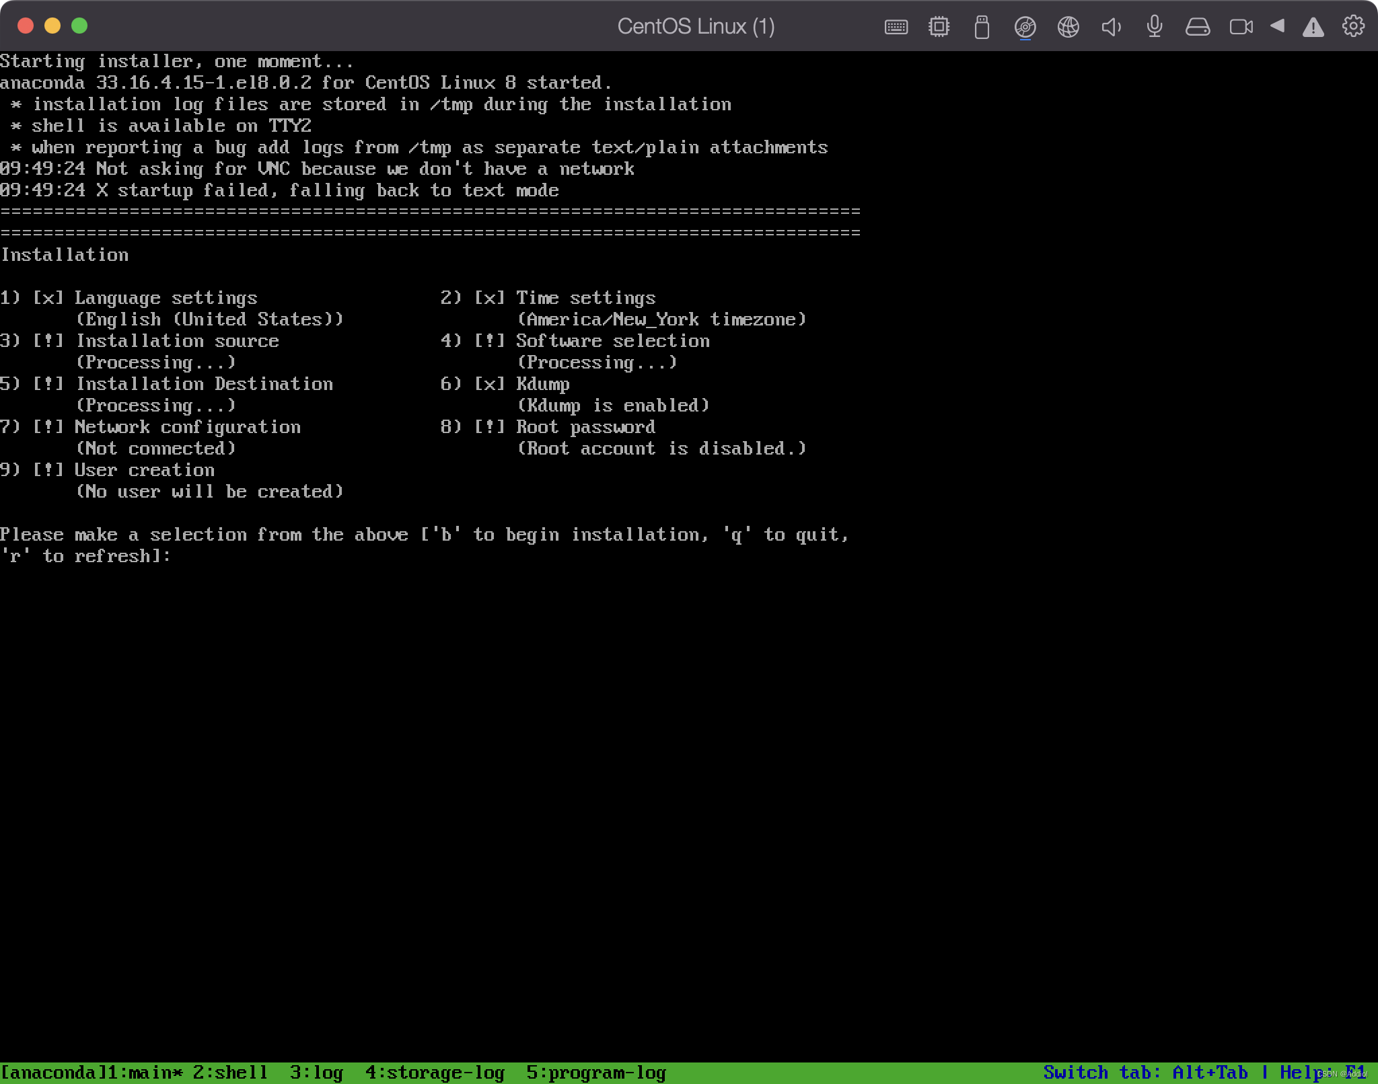Click 'No user will be created' text
Viewport: 1378px width, 1084px height.
point(209,492)
